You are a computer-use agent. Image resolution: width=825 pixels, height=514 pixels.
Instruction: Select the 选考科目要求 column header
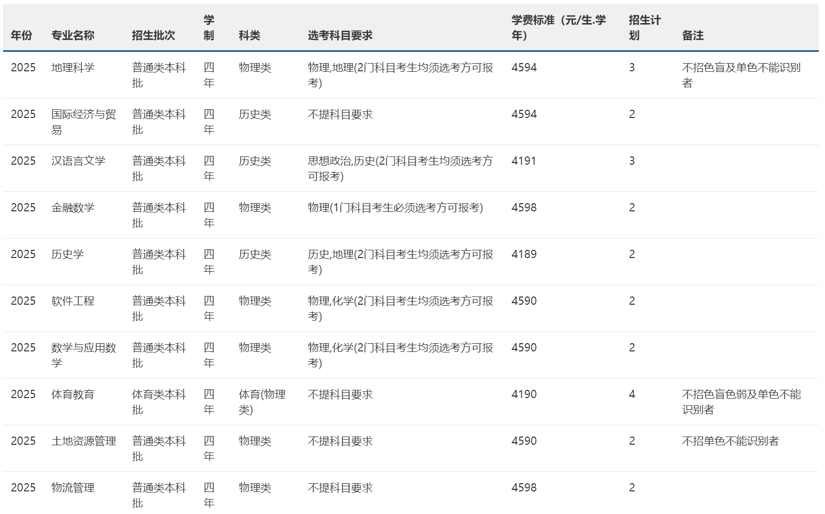click(340, 35)
